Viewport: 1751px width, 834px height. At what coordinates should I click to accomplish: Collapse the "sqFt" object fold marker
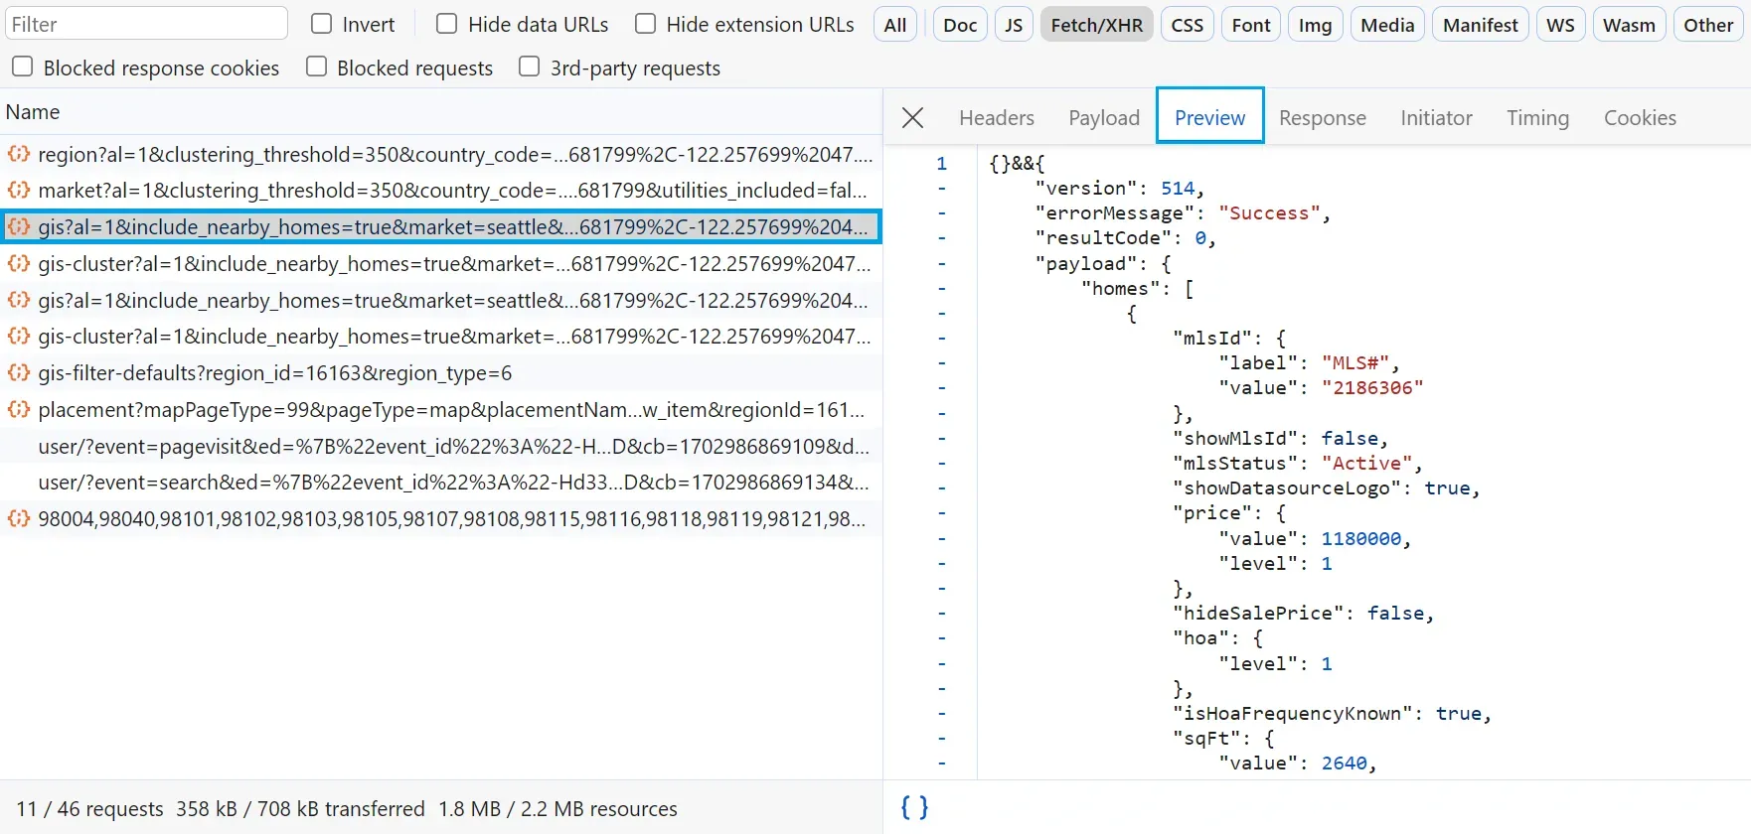tap(941, 738)
